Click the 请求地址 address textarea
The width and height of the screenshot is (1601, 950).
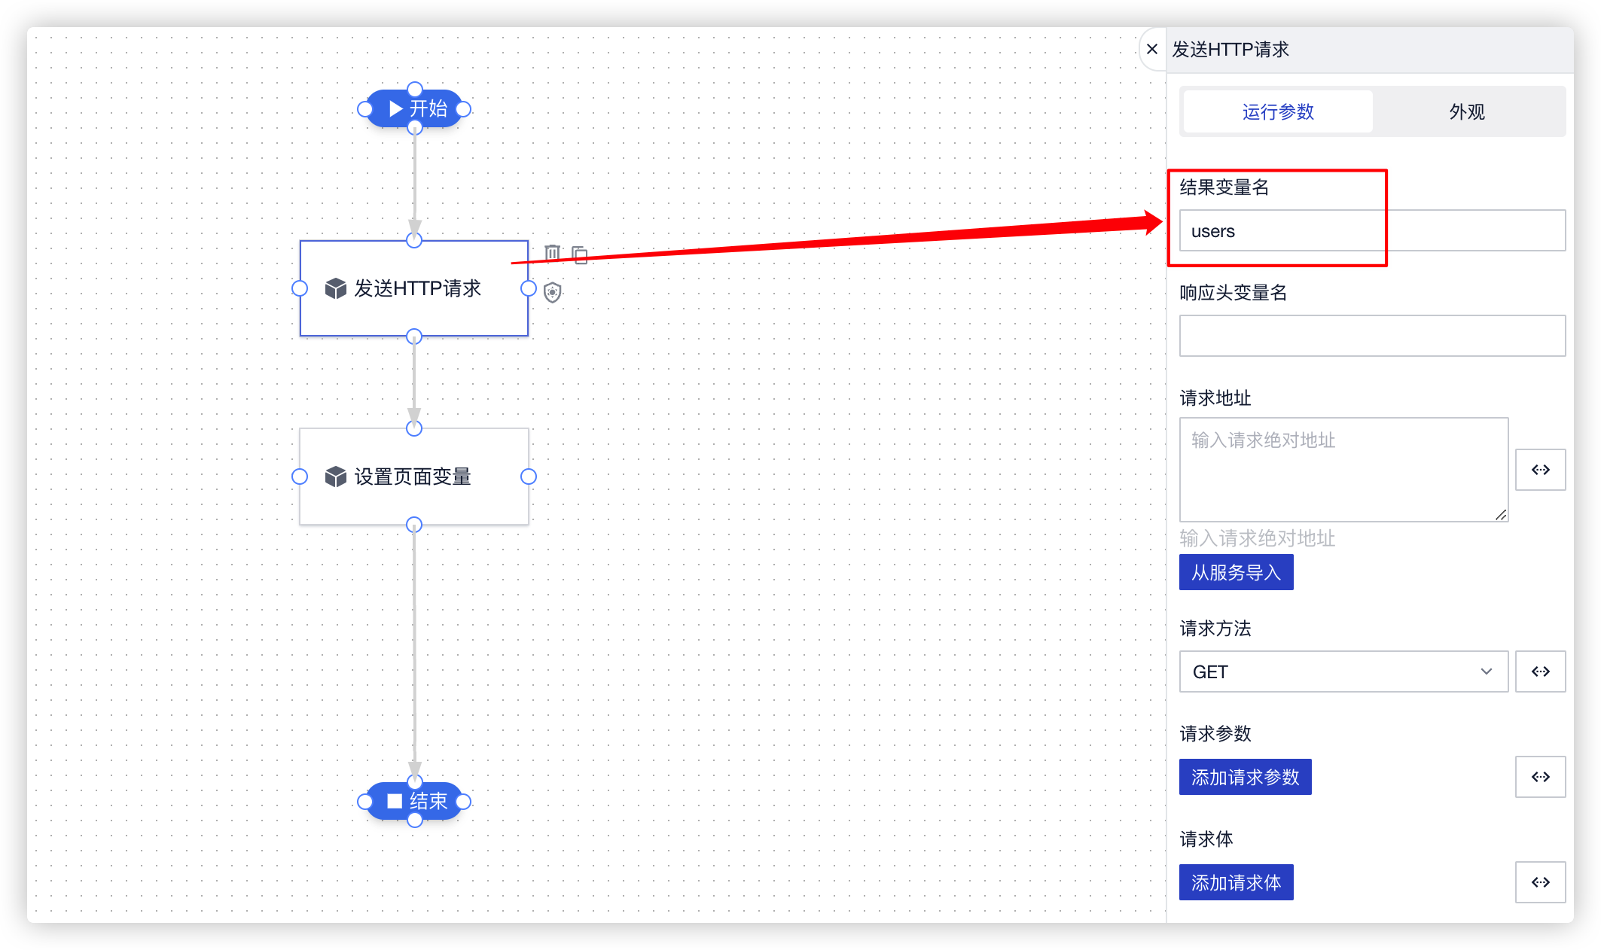(x=1343, y=470)
